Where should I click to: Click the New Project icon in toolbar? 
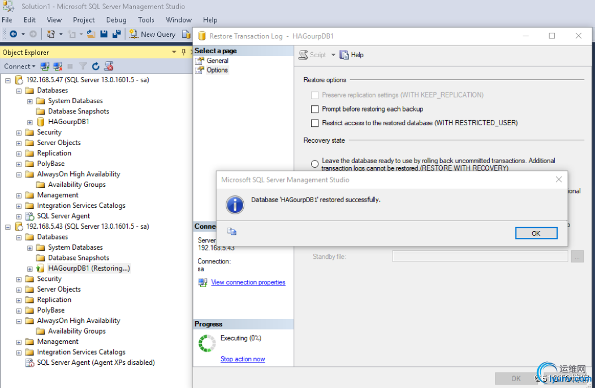click(50, 34)
